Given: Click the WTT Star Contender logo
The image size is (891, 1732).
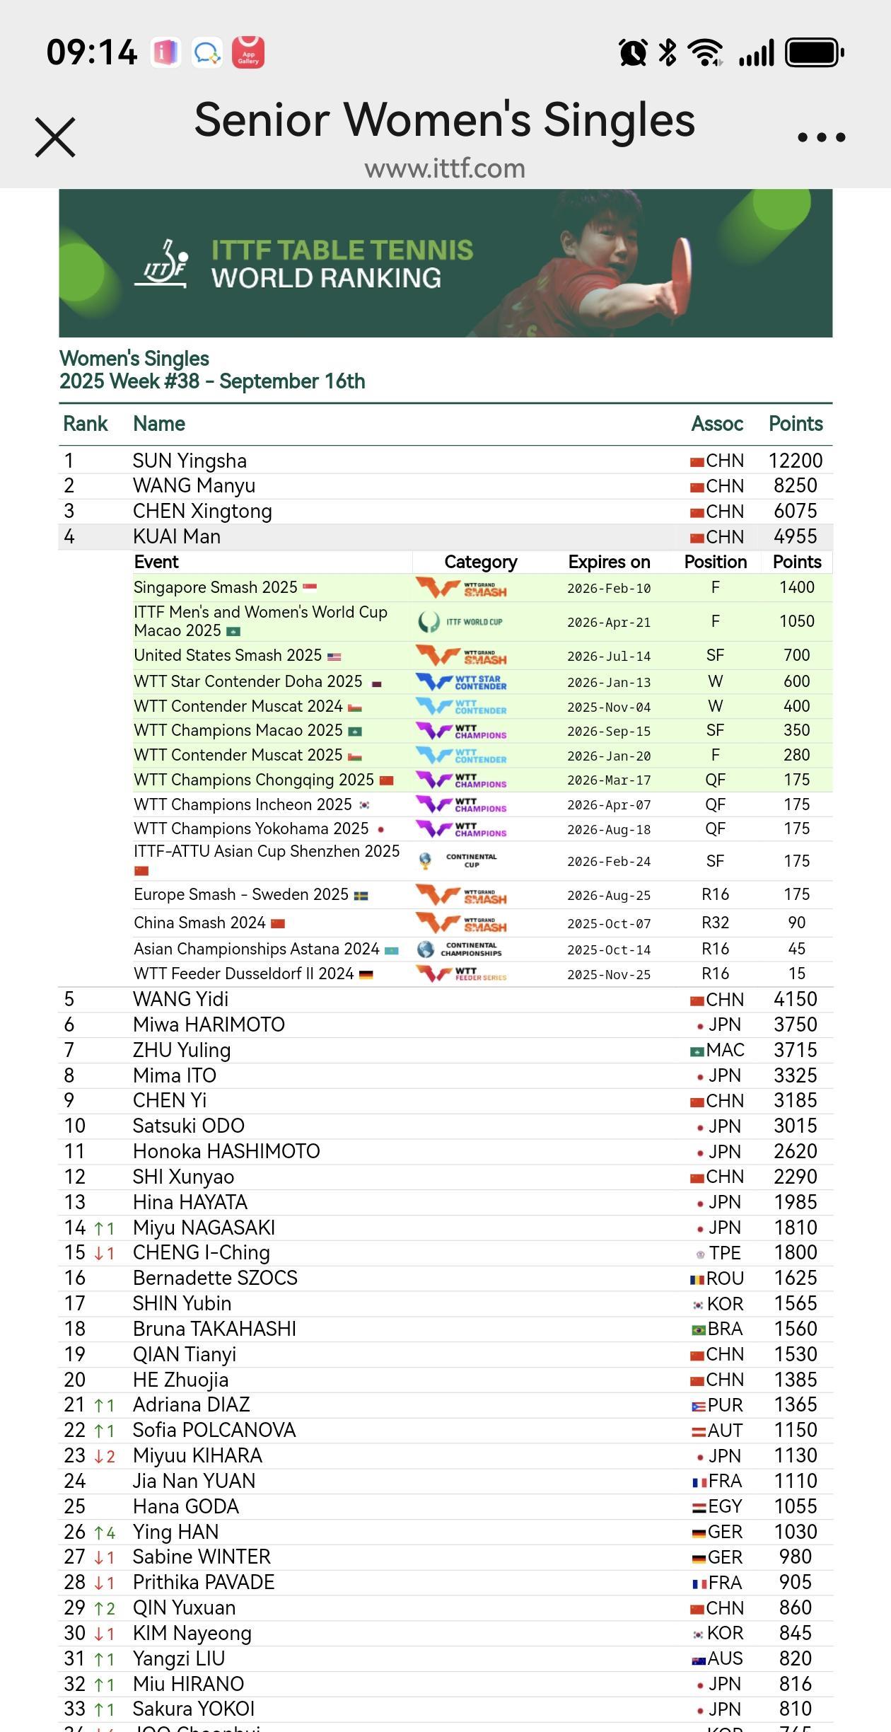Looking at the screenshot, I should point(461,682).
